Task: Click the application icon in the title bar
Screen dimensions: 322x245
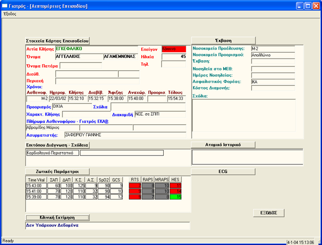Action: pos(5,6)
